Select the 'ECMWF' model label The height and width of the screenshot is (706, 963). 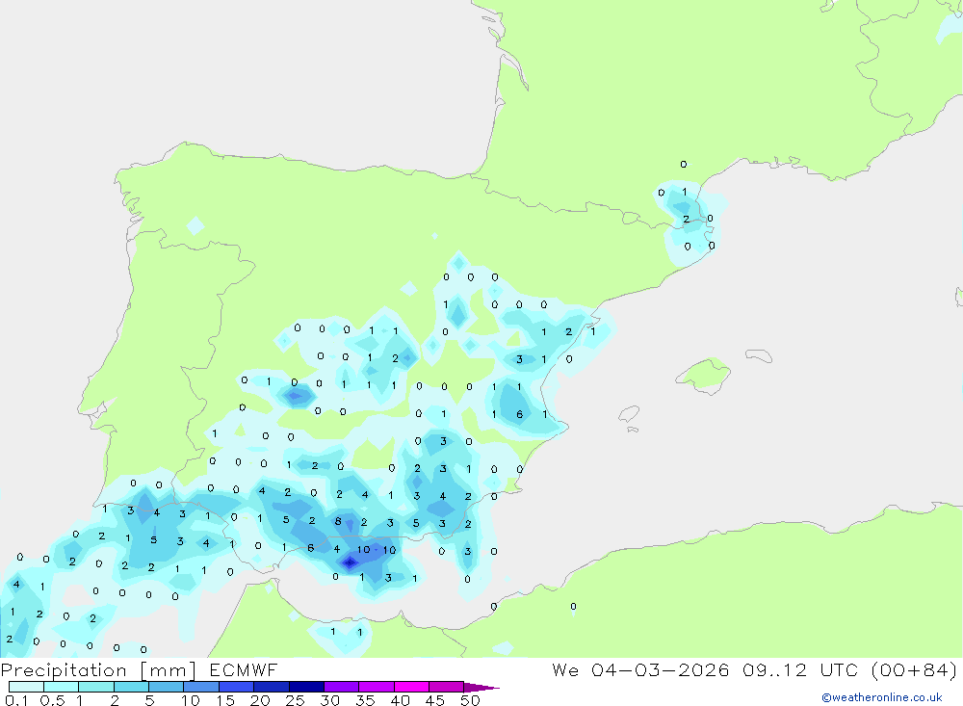point(244,669)
